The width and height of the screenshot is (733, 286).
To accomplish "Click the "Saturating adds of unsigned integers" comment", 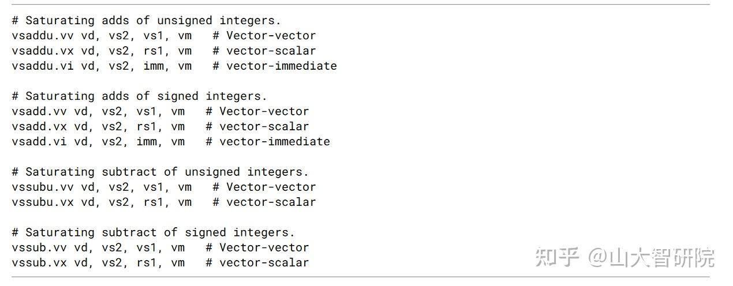I will (146, 21).
